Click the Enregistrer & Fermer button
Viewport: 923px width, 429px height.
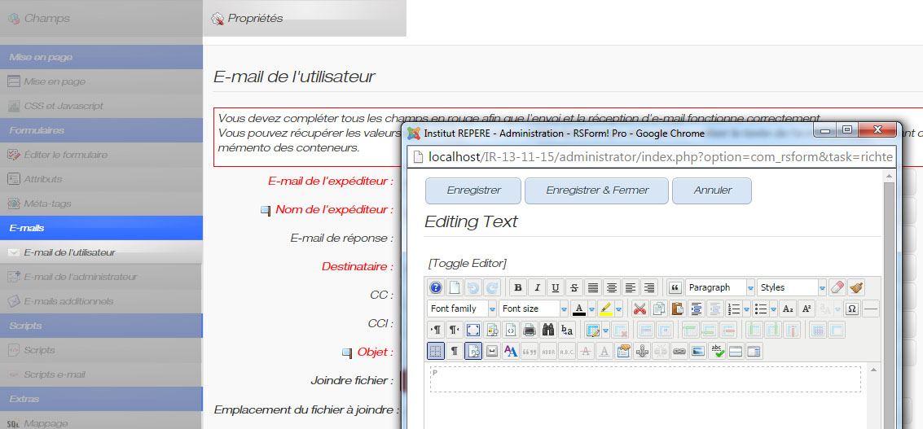(596, 190)
